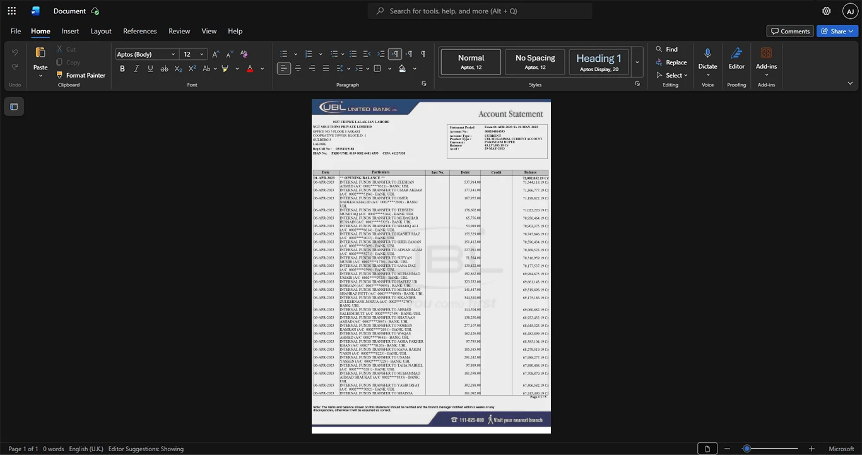Toggle left-to-right text direction
Screen dimensions: 862x455
[395, 54]
